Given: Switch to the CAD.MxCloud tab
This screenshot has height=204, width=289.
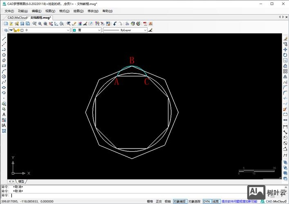Looking at the screenshot, I should click(17, 18).
